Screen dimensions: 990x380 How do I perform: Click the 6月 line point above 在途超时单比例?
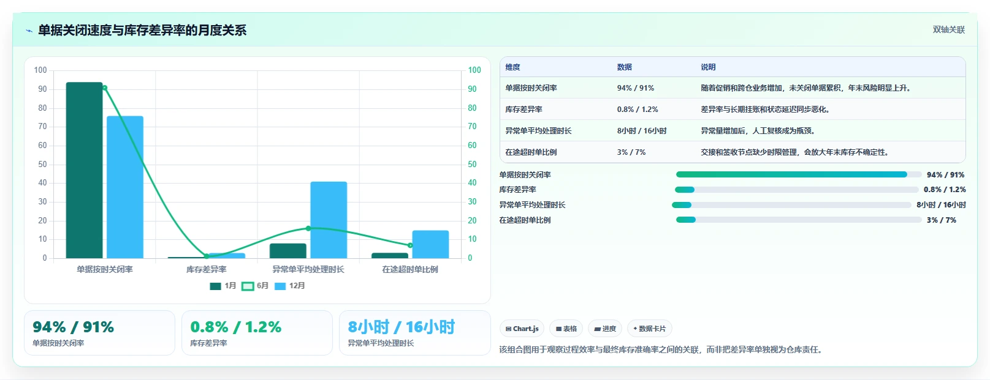tap(410, 245)
